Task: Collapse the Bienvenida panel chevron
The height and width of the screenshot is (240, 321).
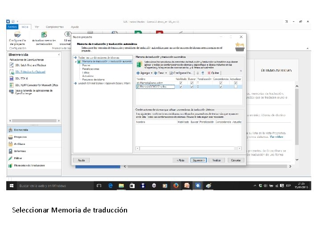Action: tap(59, 55)
